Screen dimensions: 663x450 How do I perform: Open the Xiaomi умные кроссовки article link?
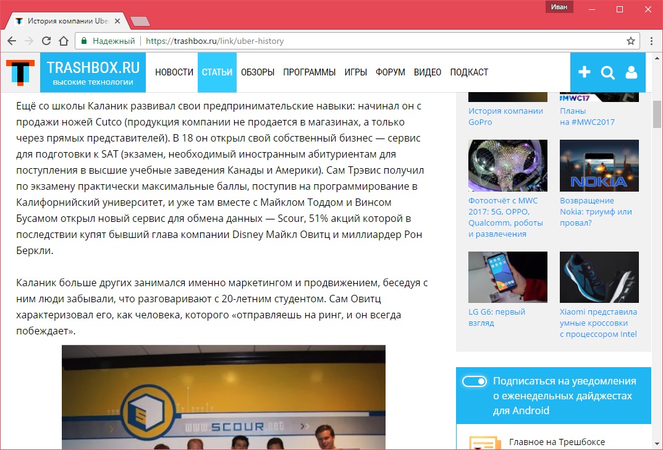click(598, 323)
